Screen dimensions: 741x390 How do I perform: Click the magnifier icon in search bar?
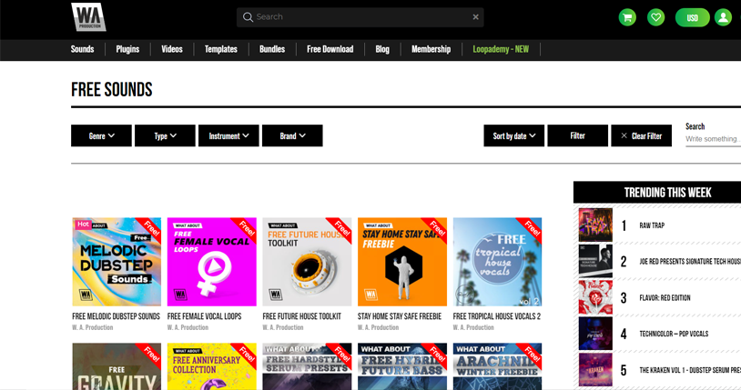[248, 17]
